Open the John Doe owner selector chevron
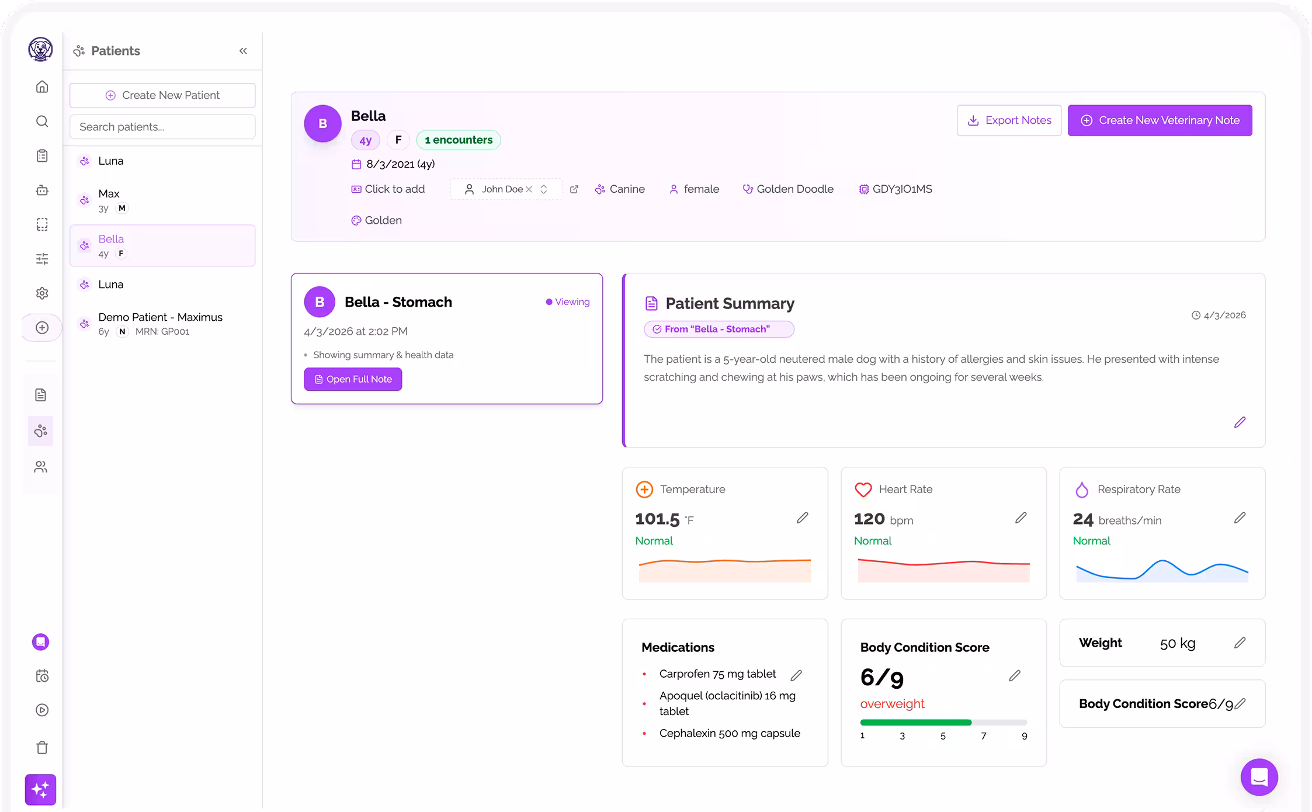 544,189
